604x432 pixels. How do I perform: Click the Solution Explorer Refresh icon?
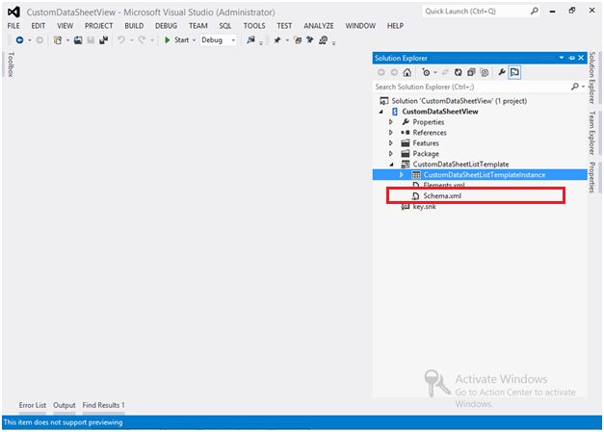[458, 72]
